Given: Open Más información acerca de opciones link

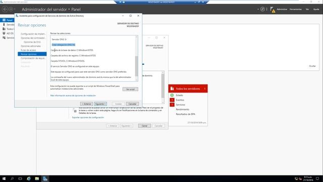Looking at the screenshot, I should point(73,96).
